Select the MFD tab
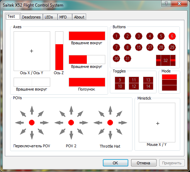This screenshot has height=172, width=190. pyautogui.click(x=65, y=17)
